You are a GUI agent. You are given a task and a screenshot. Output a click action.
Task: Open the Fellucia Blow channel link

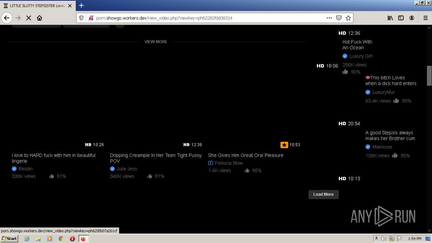coord(229,163)
